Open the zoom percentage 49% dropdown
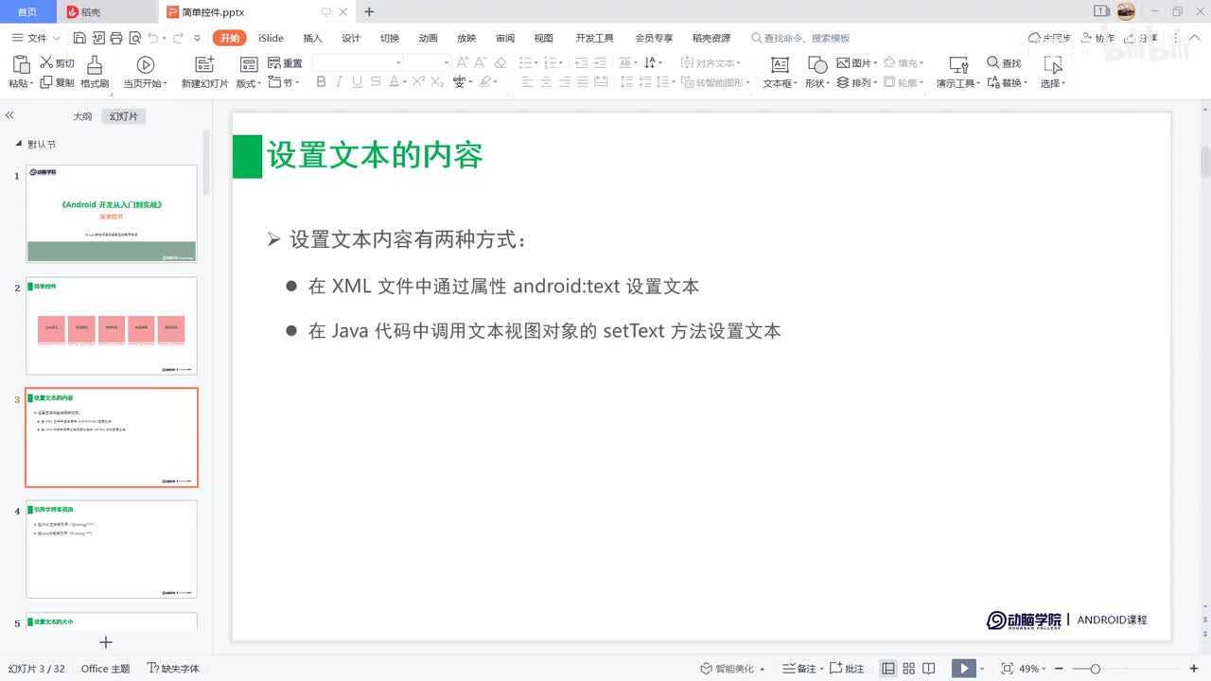Viewport: 1211px width, 681px height. (x=1030, y=669)
